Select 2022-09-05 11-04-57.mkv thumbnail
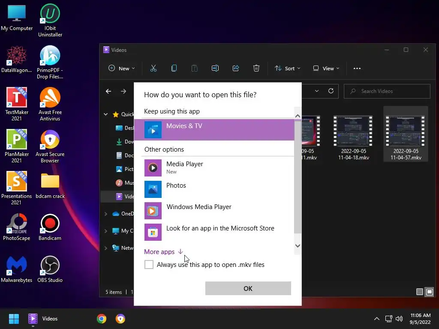Image resolution: width=439 pixels, height=329 pixels. pyautogui.click(x=406, y=134)
